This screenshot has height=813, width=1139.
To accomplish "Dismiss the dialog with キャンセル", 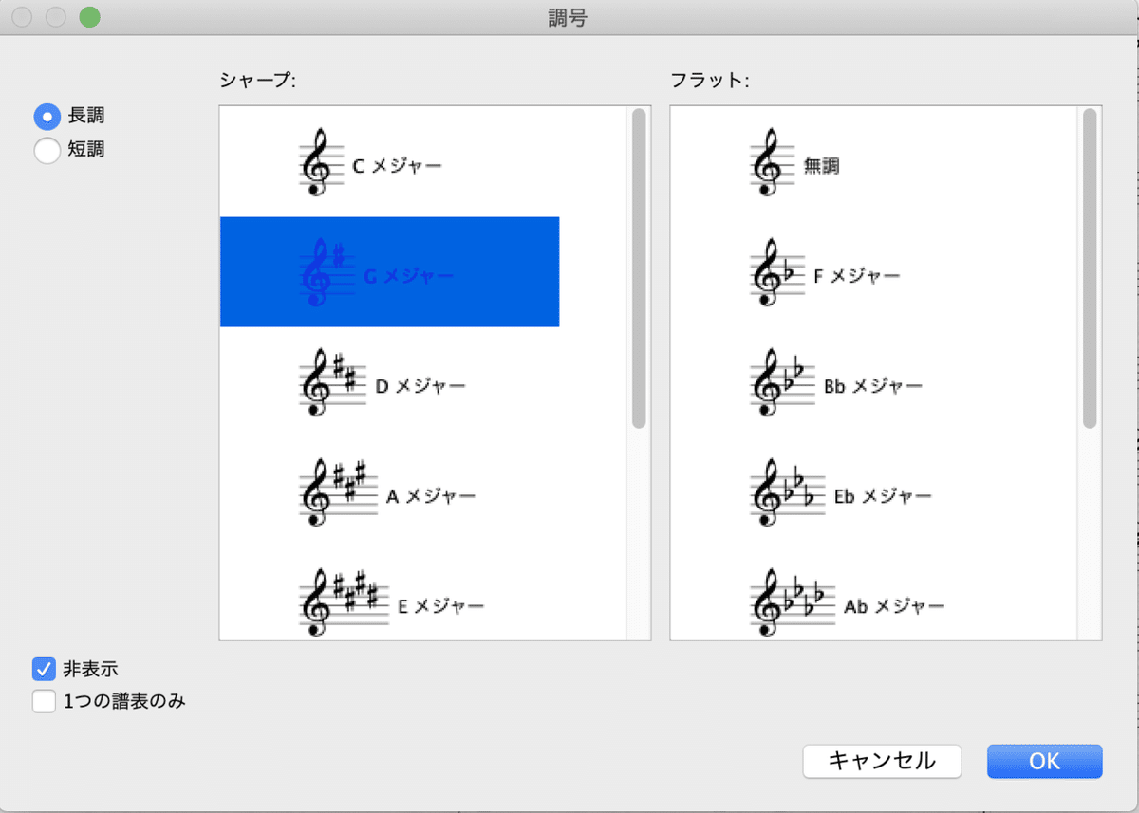I will [881, 761].
